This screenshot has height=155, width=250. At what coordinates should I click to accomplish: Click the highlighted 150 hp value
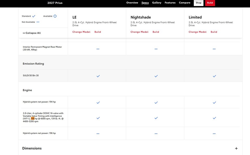(x=33, y=119)
